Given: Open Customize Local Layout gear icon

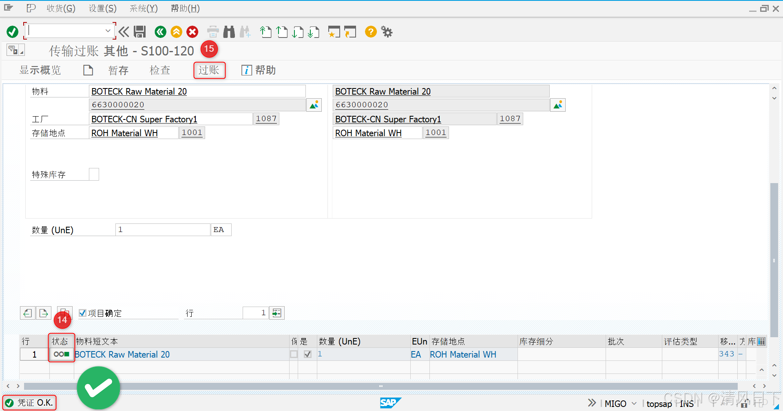Looking at the screenshot, I should pos(387,32).
